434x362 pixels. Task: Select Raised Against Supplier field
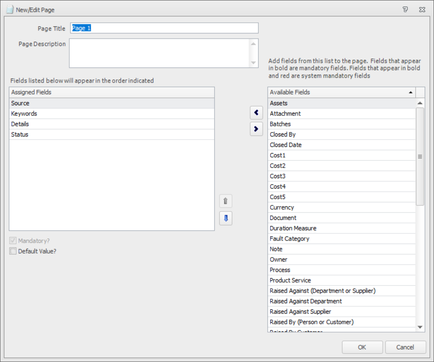[x=342, y=312]
